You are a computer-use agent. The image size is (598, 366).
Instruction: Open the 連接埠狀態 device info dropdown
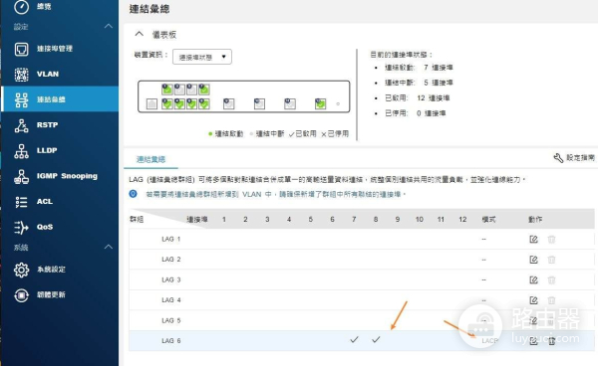202,57
